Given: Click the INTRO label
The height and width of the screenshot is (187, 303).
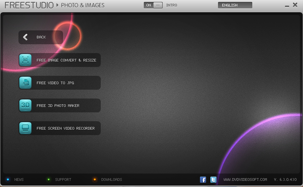Looking at the screenshot, I should [171, 5].
